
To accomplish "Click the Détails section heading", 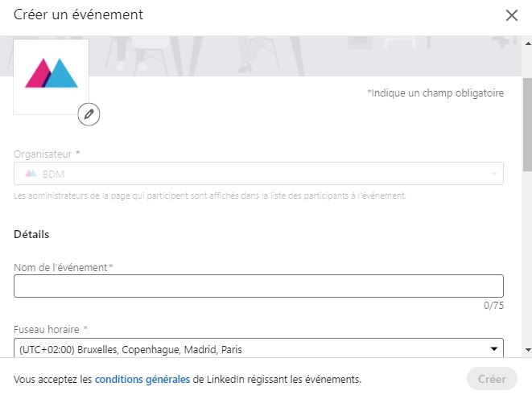I will [31, 234].
